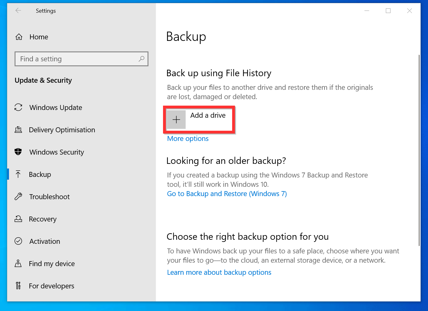Maximize the Settings window
This screenshot has height=311, width=428.
click(388, 11)
